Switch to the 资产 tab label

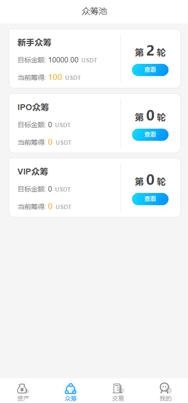(23, 399)
